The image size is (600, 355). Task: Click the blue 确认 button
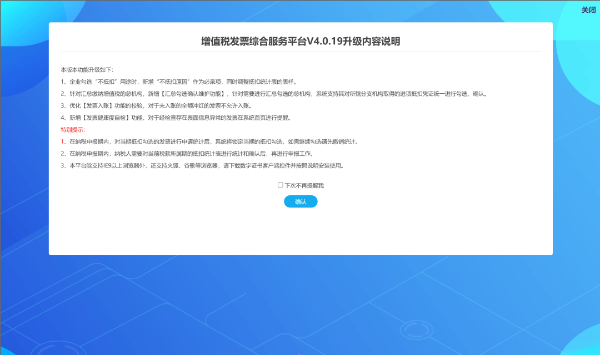[301, 201]
